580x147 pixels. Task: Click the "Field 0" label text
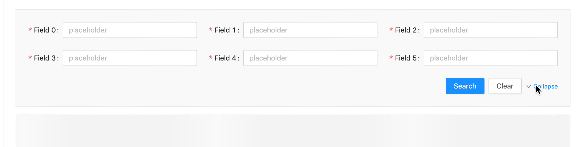coord(45,30)
